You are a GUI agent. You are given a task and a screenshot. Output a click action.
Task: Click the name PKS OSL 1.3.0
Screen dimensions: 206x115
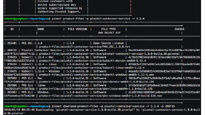coord(32,43)
